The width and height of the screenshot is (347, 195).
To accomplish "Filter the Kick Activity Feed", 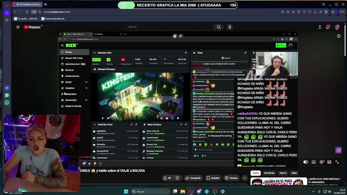I will [x=131, y=125].
